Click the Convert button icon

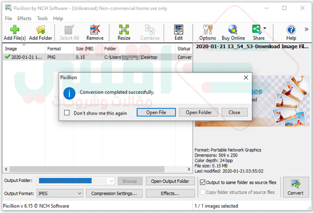tap(296, 184)
